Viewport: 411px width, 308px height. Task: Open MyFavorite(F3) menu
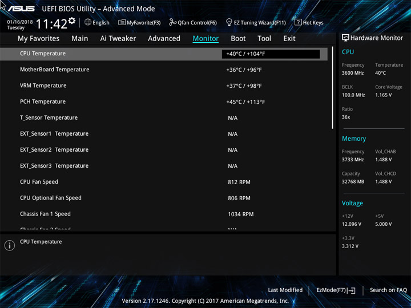[144, 22]
